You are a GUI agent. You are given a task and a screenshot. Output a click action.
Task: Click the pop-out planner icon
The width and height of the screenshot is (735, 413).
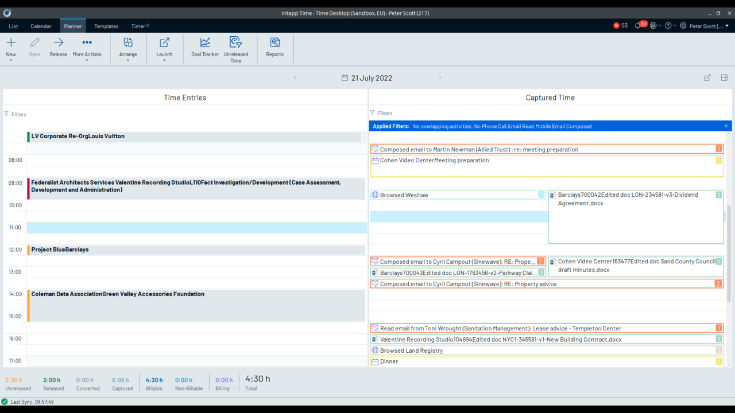pos(707,78)
